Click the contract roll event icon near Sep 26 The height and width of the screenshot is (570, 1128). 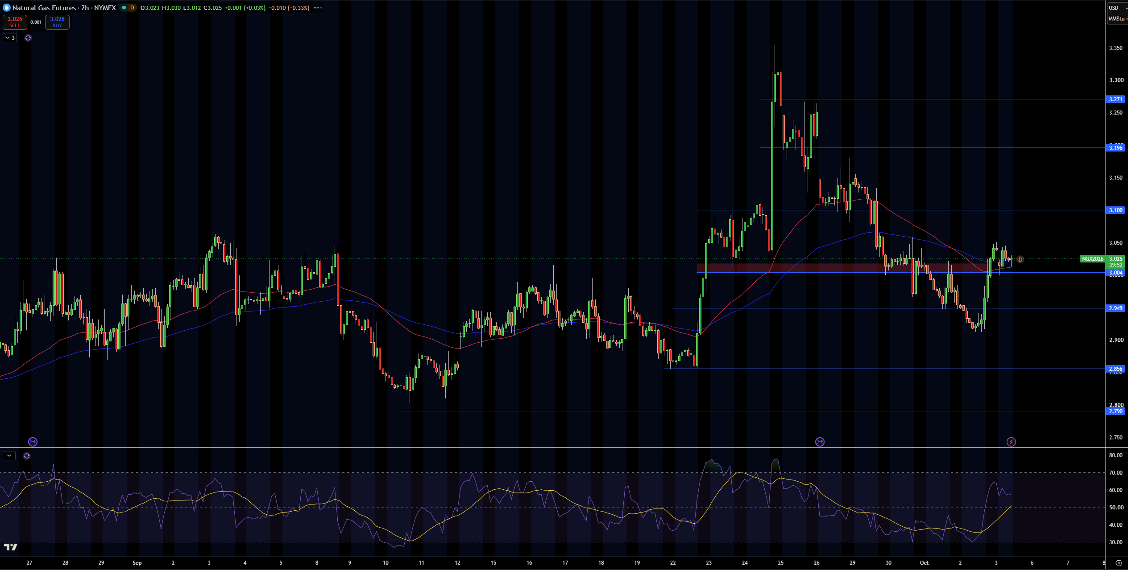coord(820,442)
